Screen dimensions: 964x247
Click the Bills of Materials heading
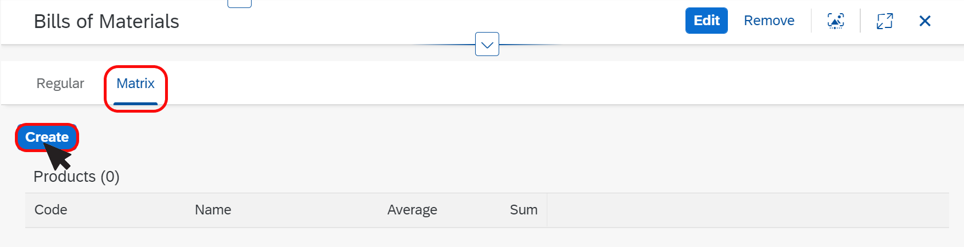coord(107,21)
